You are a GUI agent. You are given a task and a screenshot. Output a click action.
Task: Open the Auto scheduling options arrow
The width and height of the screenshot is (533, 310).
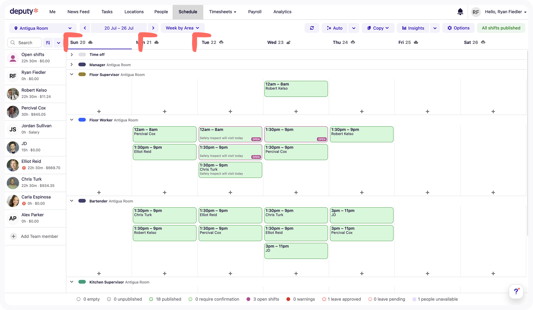tap(353, 28)
